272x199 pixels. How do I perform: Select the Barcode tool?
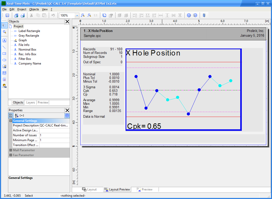(x=4, y=73)
